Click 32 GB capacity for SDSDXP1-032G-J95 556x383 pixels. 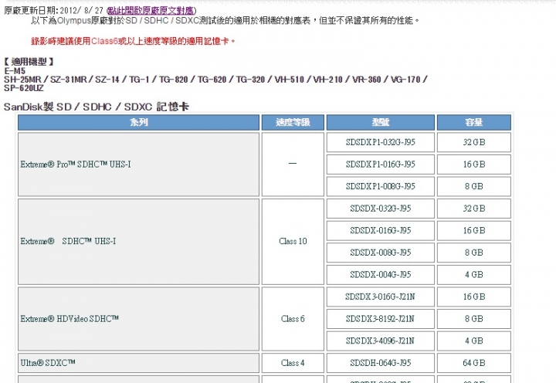coord(474,142)
